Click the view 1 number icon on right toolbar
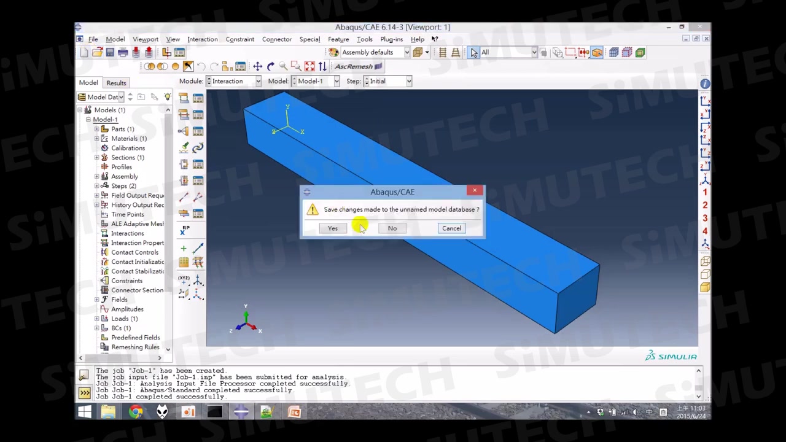Viewport: 786px width, 442px height. [x=705, y=192]
